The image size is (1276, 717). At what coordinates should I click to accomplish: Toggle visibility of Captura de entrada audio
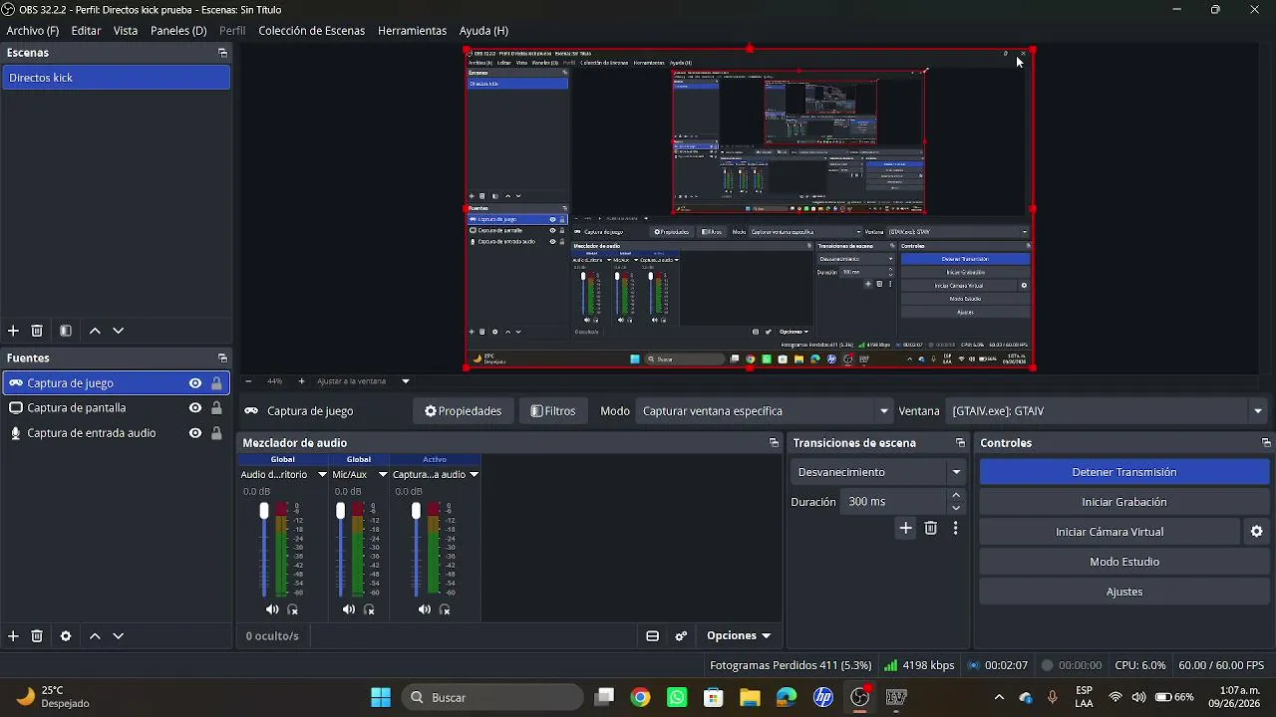click(x=195, y=433)
